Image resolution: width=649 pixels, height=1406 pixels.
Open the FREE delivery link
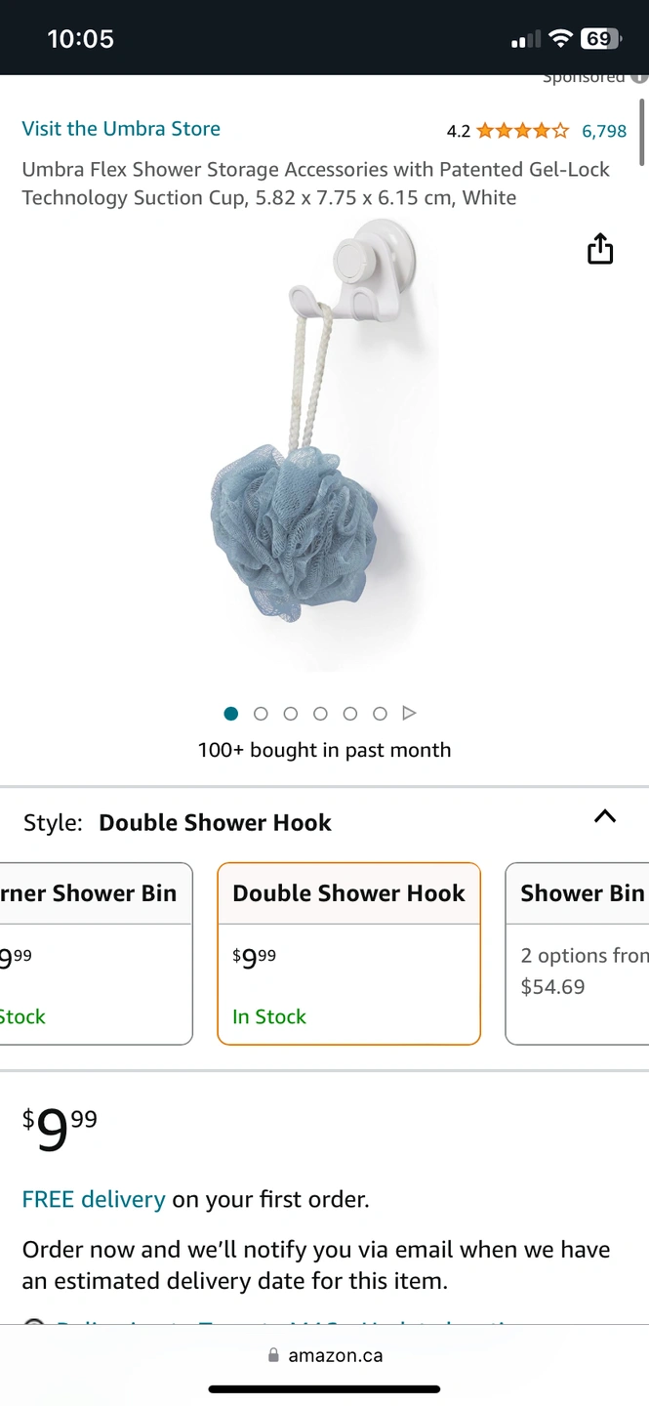[94, 1199]
